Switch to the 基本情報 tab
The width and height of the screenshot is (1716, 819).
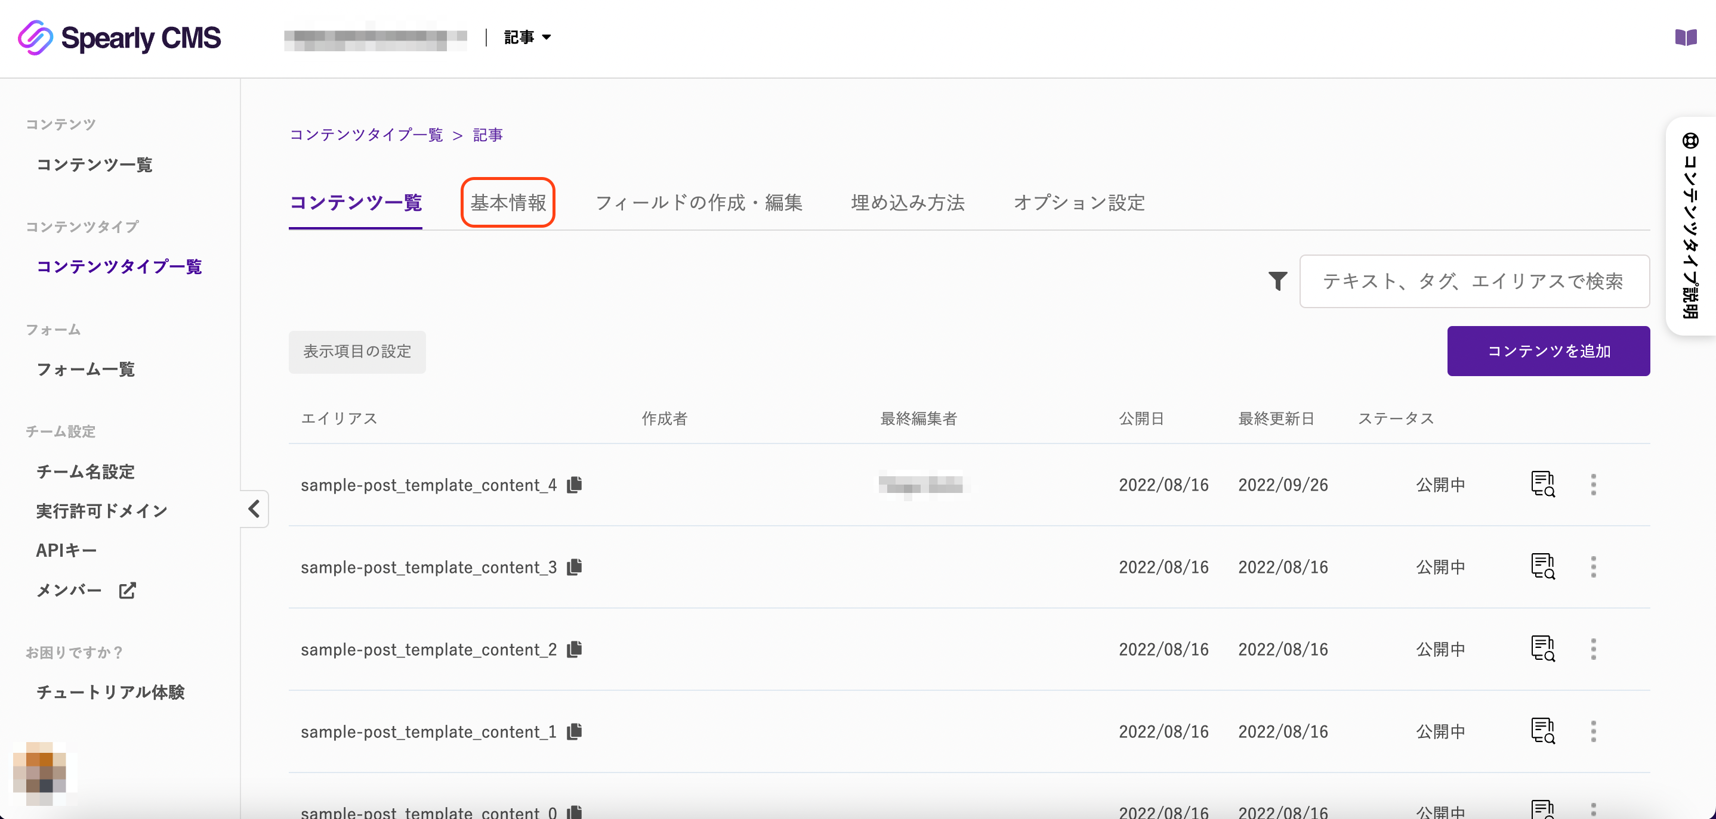click(x=508, y=202)
